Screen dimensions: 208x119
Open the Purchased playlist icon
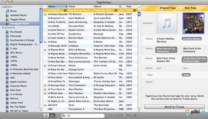click(x=8, y=32)
